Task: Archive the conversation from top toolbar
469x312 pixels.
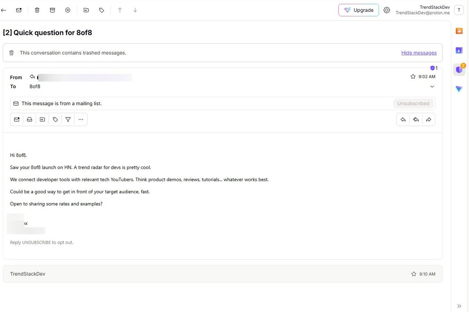Action: coord(52,10)
